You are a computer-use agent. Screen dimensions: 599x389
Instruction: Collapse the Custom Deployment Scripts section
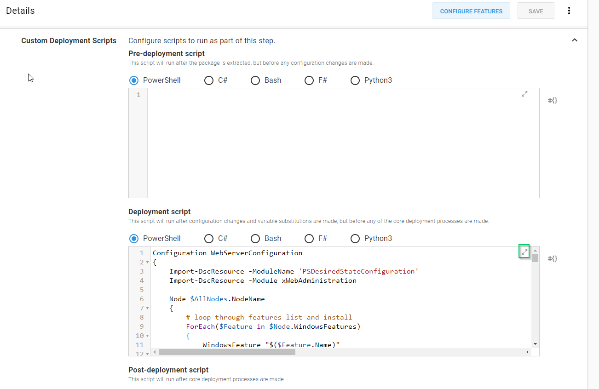click(574, 40)
